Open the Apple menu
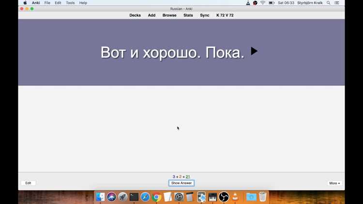Screen dimensions: 363x204 point(25,3)
